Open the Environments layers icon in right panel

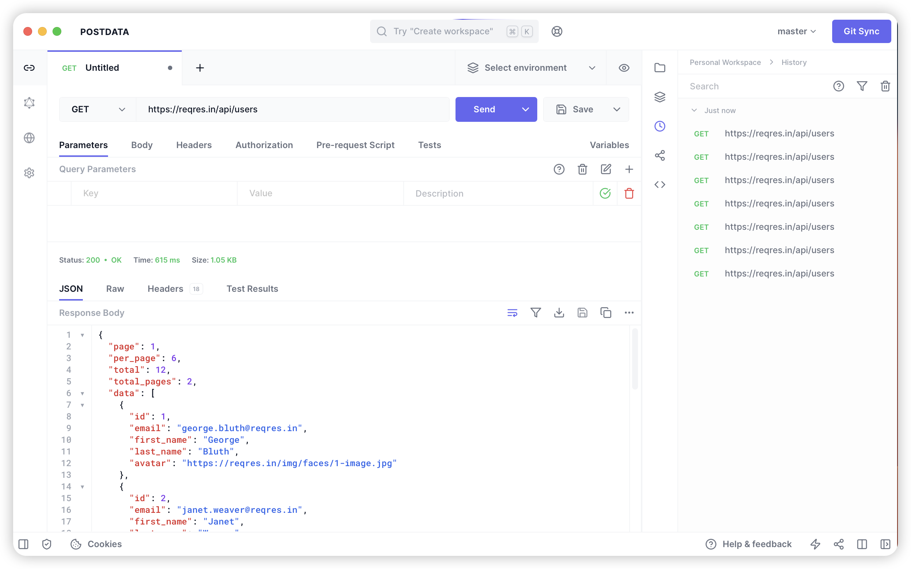pos(660,97)
